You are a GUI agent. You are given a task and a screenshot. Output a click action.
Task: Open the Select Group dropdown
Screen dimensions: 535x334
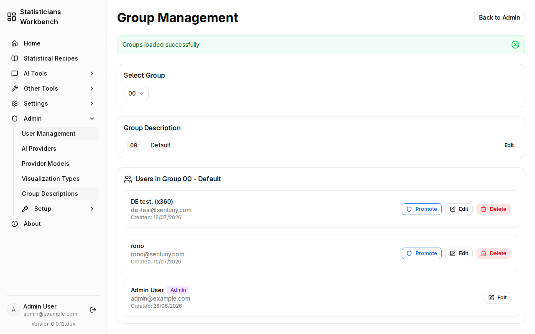coord(136,94)
